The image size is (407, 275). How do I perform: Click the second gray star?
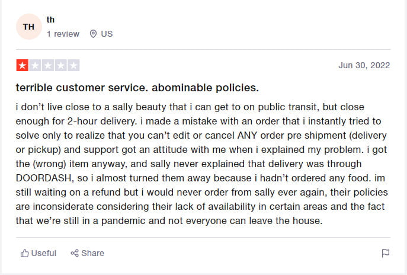click(35, 65)
